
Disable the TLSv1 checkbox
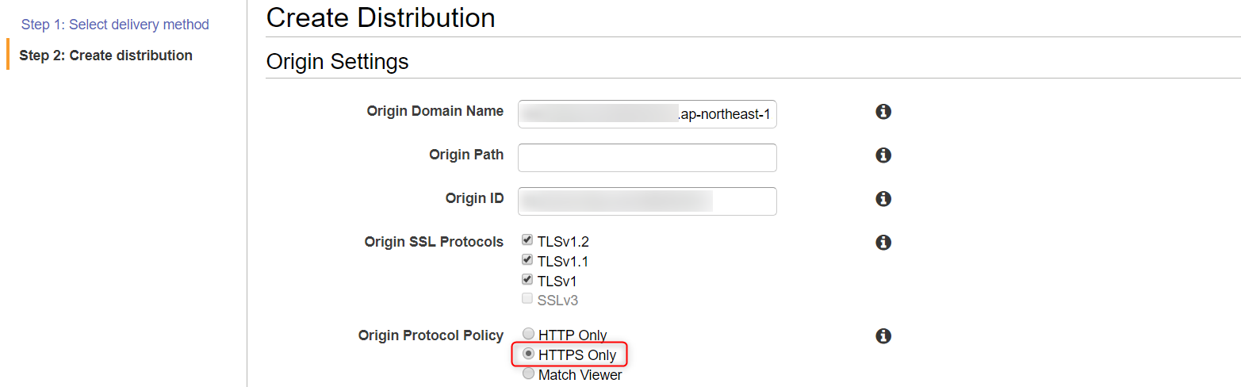pyautogui.click(x=527, y=279)
